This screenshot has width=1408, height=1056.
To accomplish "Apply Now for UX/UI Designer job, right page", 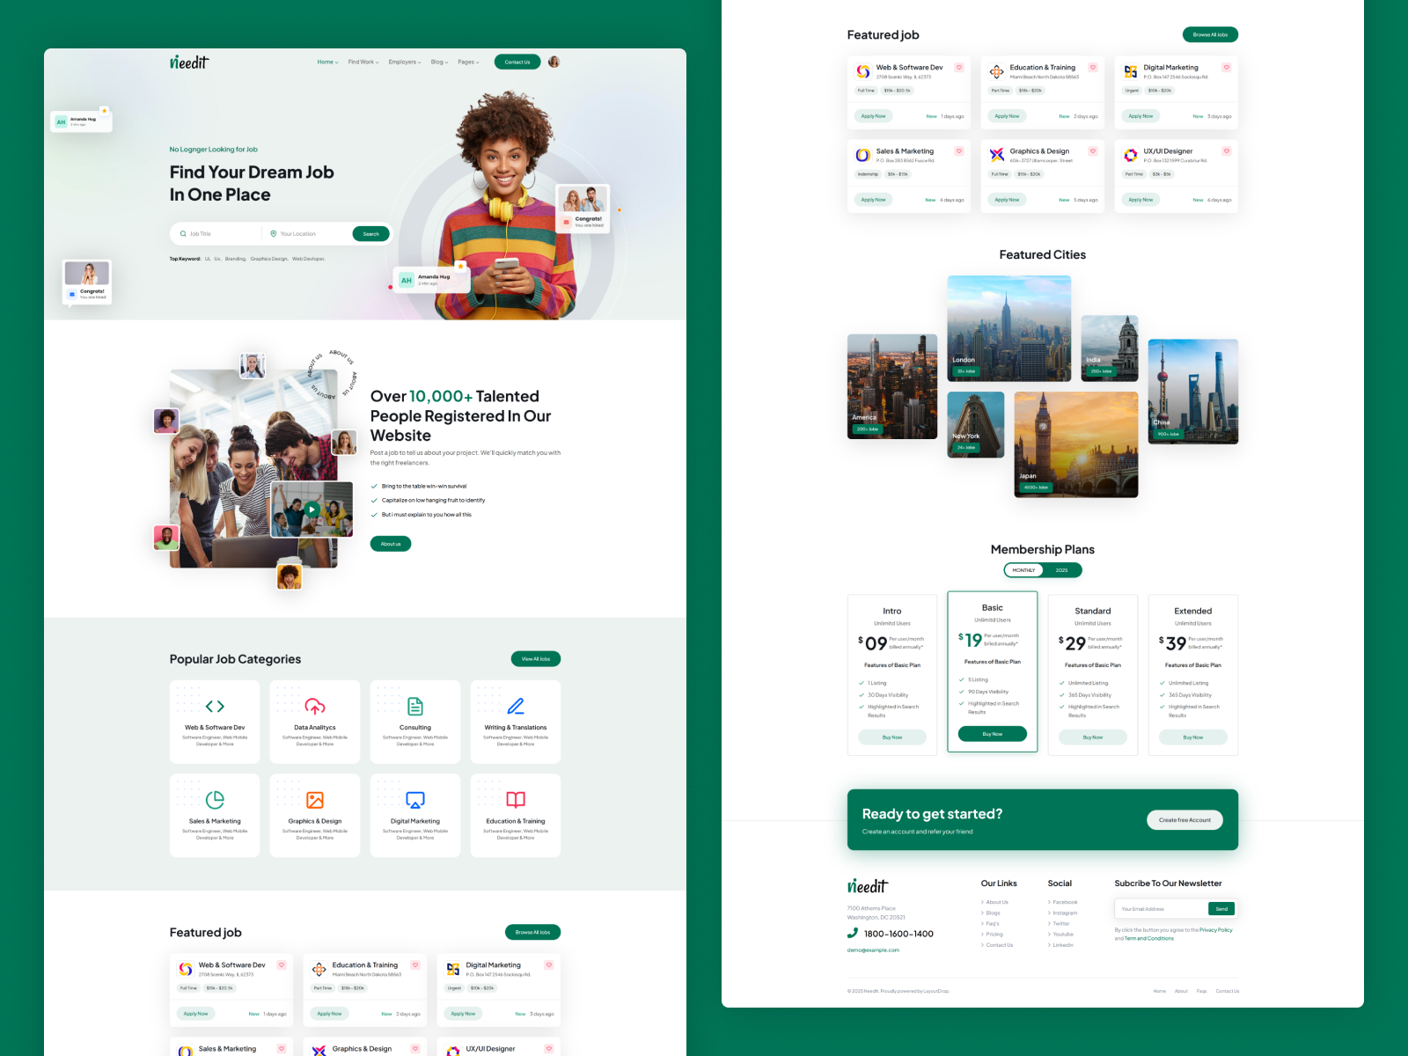I will click(1140, 200).
